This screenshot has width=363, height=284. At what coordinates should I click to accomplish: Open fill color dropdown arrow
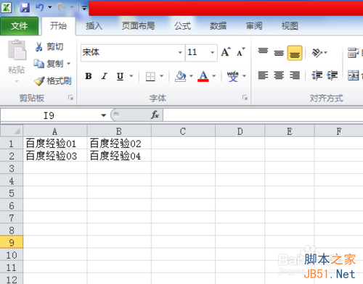[x=191, y=76]
